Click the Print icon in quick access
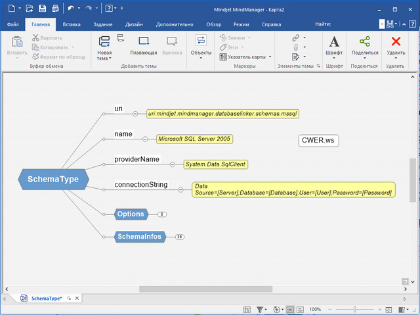The image size is (420, 315). (x=55, y=9)
